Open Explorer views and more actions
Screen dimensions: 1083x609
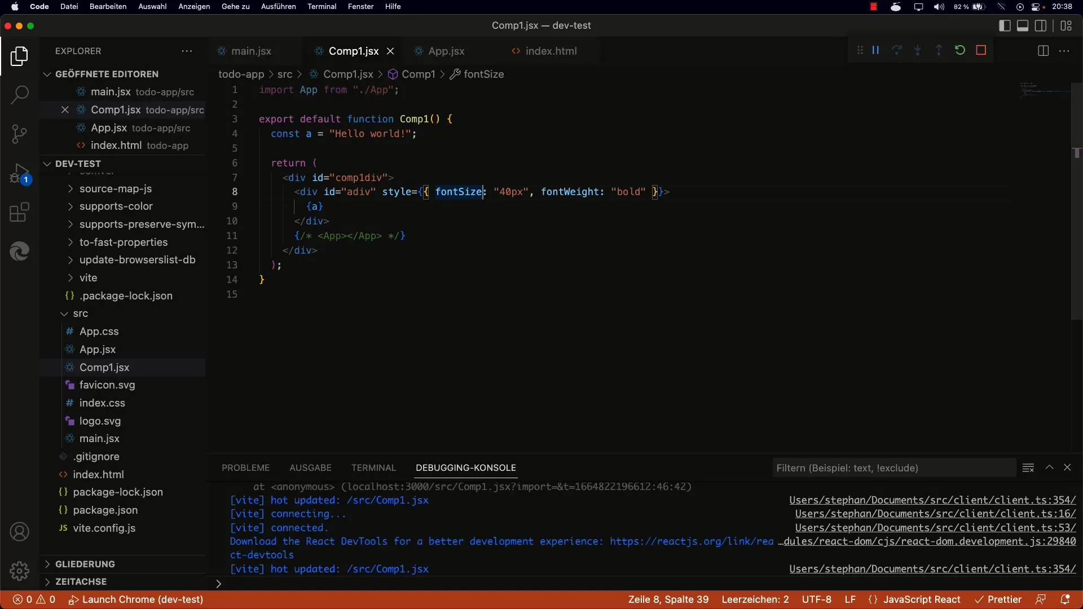point(187,51)
